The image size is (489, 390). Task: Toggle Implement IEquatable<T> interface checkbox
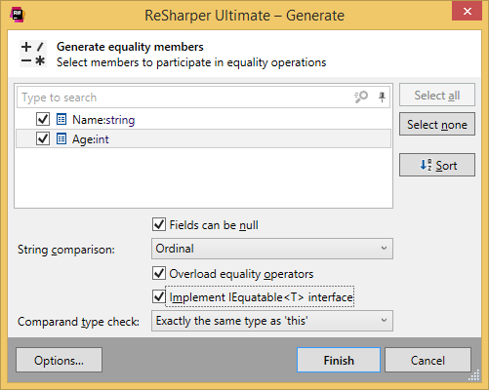pyautogui.click(x=159, y=296)
